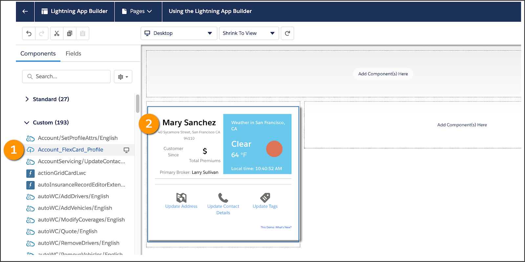Switch to the Components tab
The width and height of the screenshot is (525, 262).
[38, 53]
